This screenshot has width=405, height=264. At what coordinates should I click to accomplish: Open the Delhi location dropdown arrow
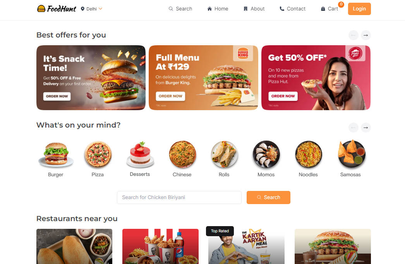point(100,9)
